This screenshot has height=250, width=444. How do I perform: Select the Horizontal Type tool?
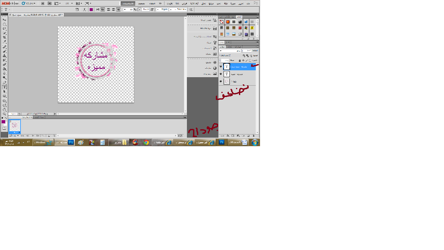[5, 87]
